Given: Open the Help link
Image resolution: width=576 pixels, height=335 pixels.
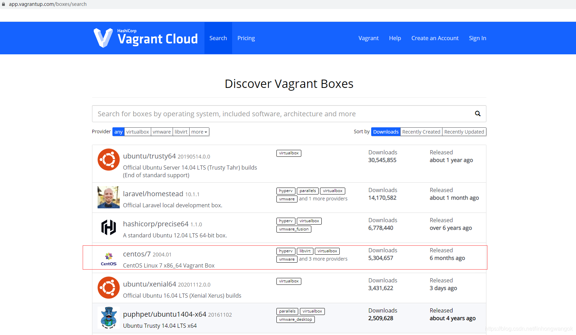Looking at the screenshot, I should pyautogui.click(x=395, y=38).
